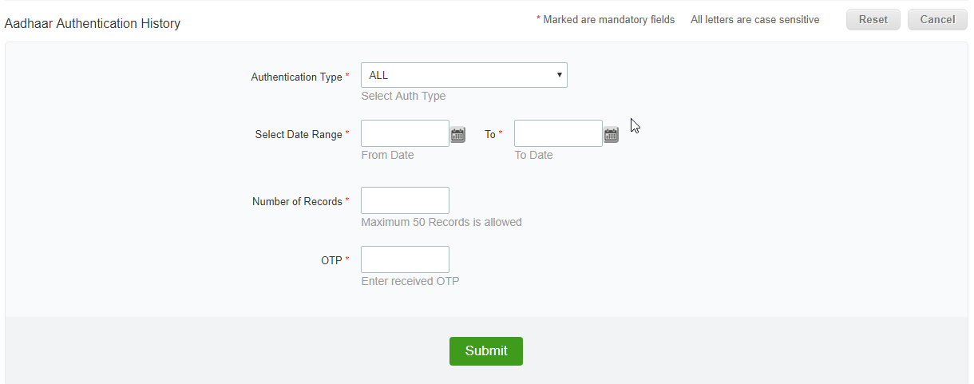
Task: Click the Aadhaar Authentication History heading
Action: coord(93,24)
